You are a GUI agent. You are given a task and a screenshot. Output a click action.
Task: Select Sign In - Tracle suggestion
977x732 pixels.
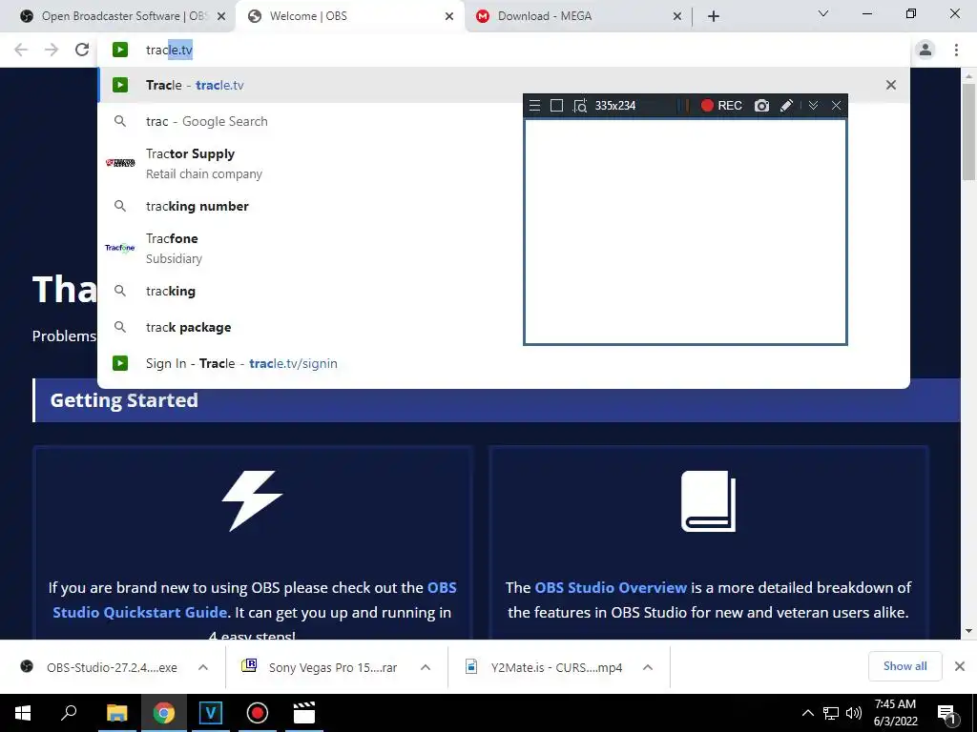(x=504, y=363)
